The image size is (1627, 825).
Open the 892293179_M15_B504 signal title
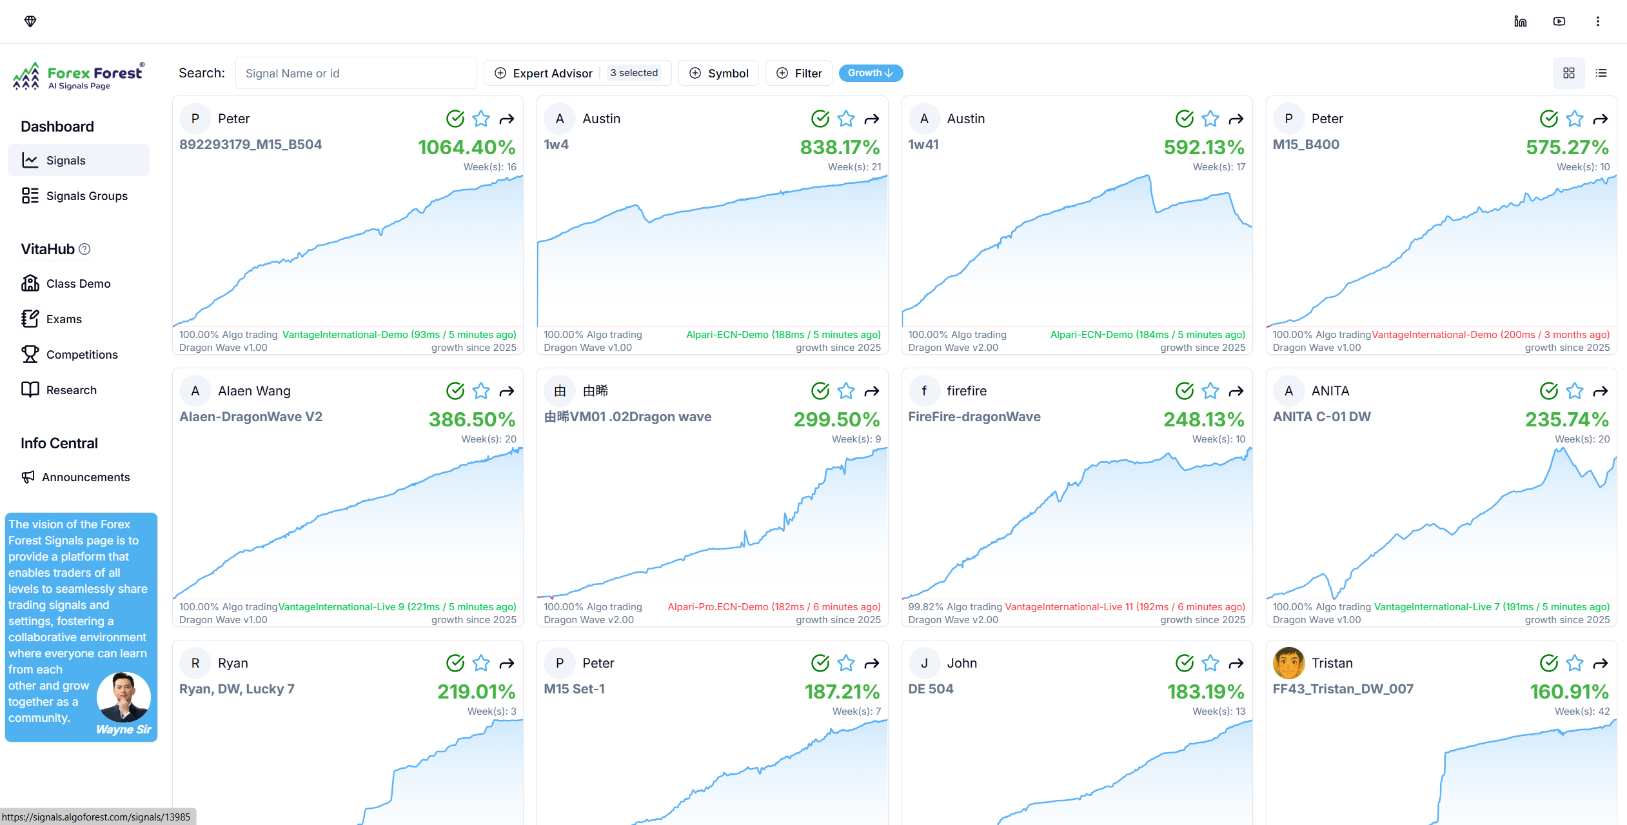tap(250, 144)
